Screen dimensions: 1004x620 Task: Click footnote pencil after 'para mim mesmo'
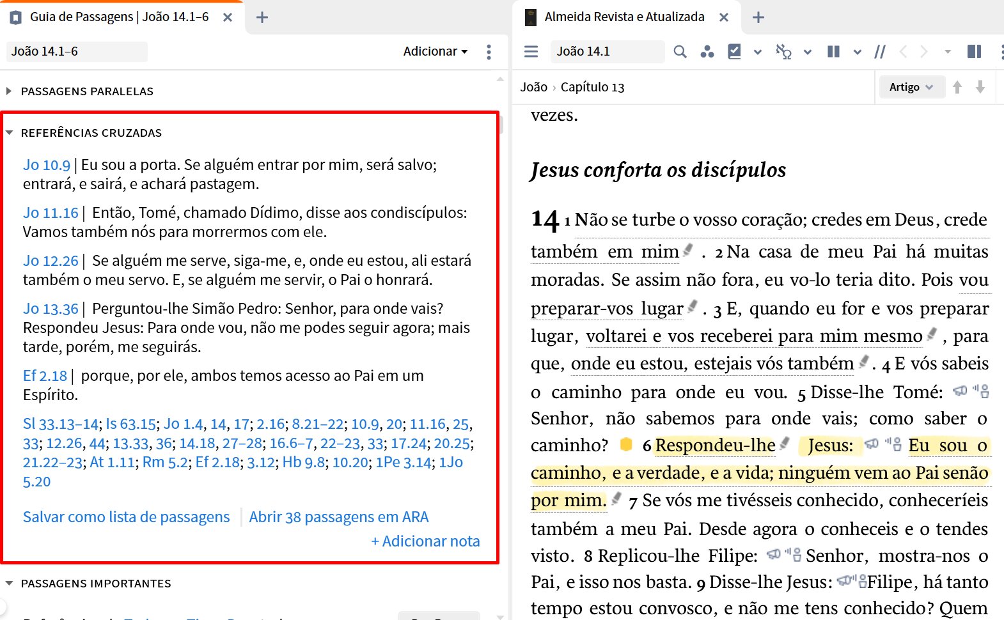coord(932,334)
